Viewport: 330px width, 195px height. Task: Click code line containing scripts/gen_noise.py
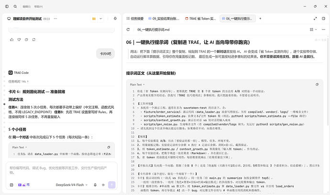pyautogui.click(x=223, y=124)
